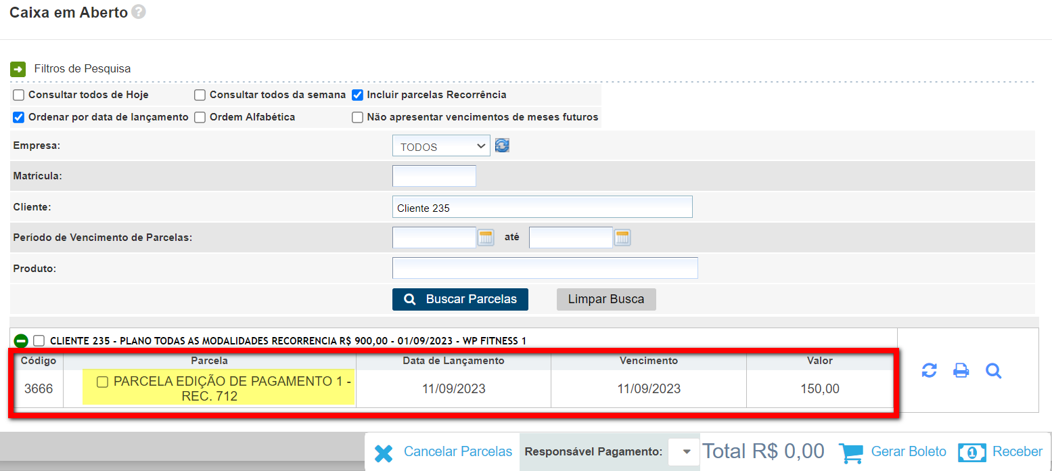1052x471 pixels.
Task: Check Não apresentar vencimentos de meses futuros
Action: click(358, 118)
